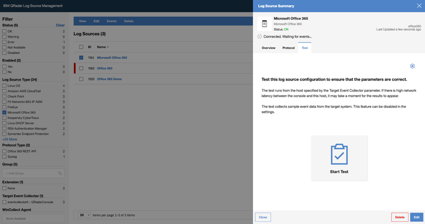Check RSA Authentication Manager filter

tap(5, 128)
